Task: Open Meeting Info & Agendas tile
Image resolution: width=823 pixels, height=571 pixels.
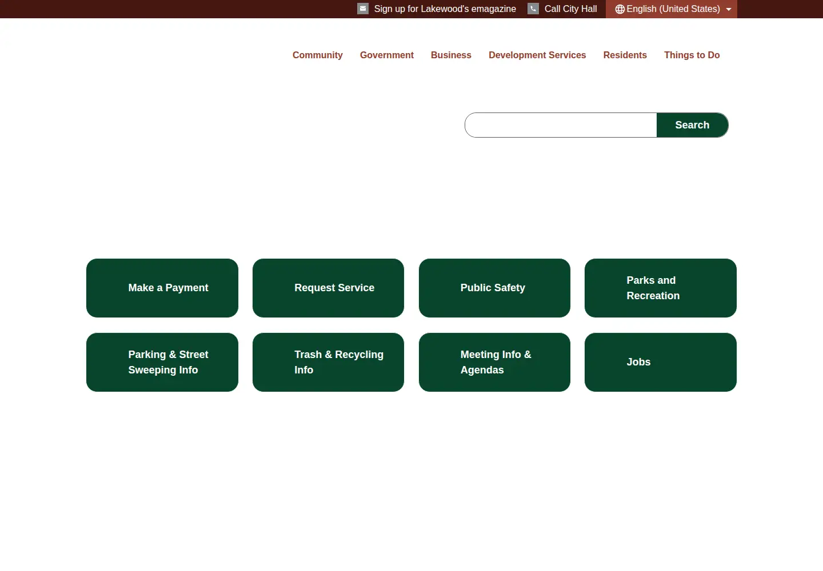Action: [494, 362]
